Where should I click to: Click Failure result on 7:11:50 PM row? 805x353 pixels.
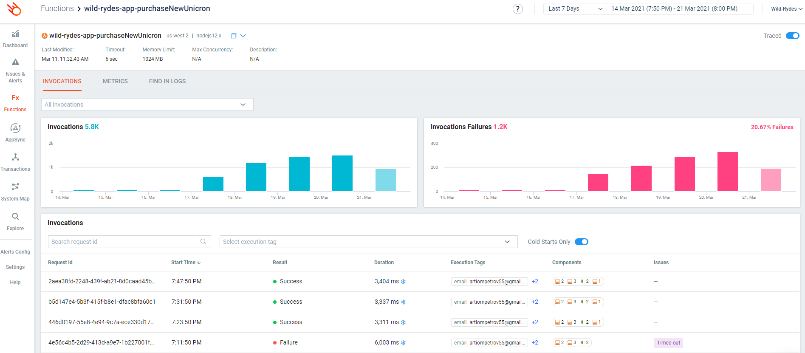[285, 343]
